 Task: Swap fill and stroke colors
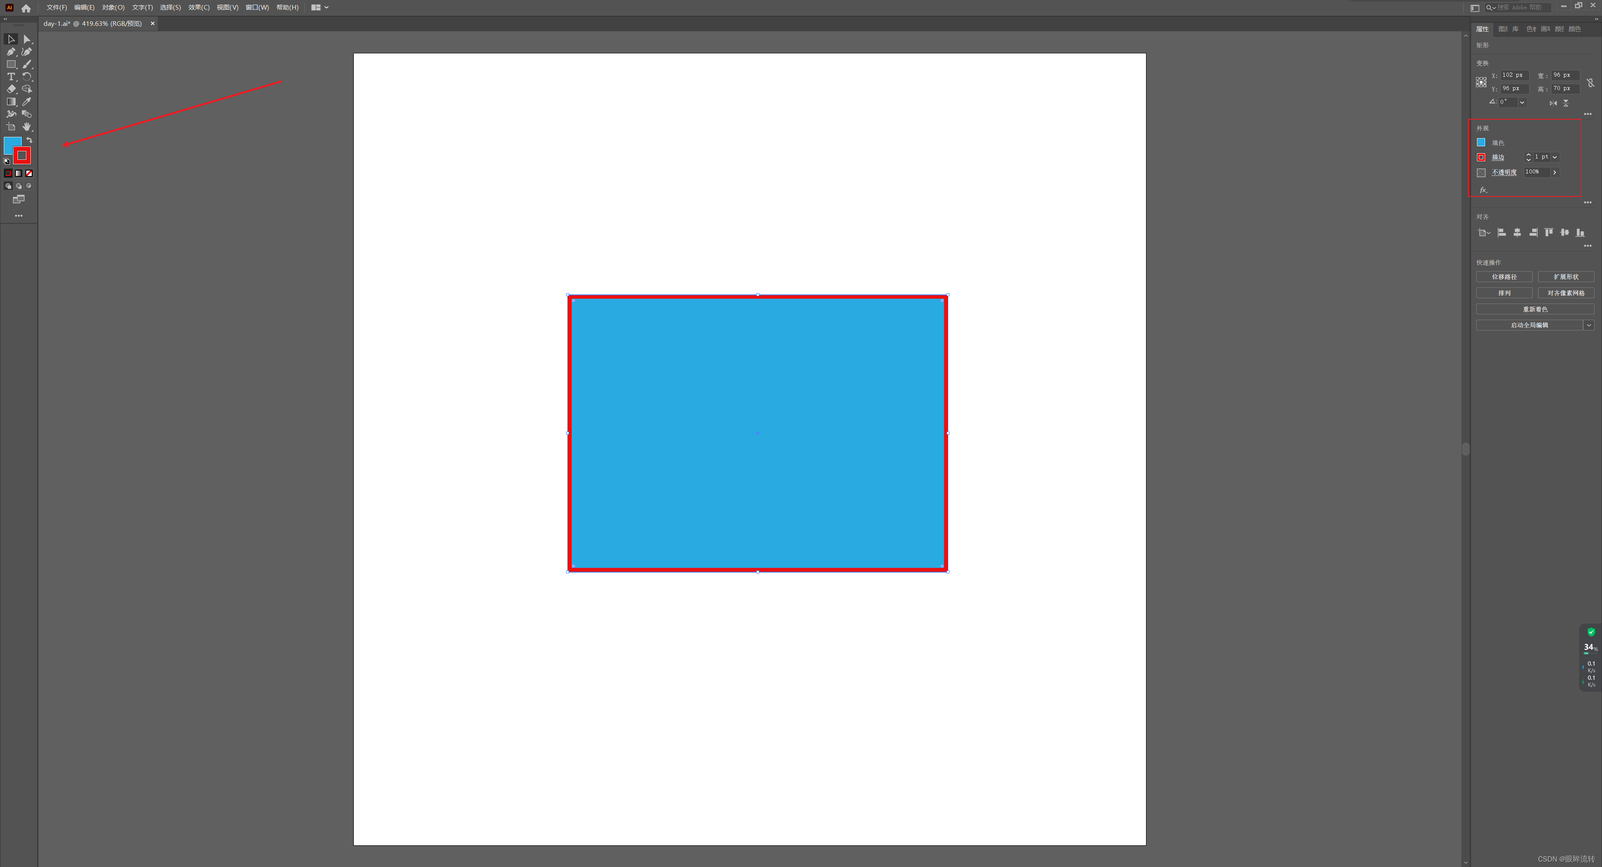point(29,141)
